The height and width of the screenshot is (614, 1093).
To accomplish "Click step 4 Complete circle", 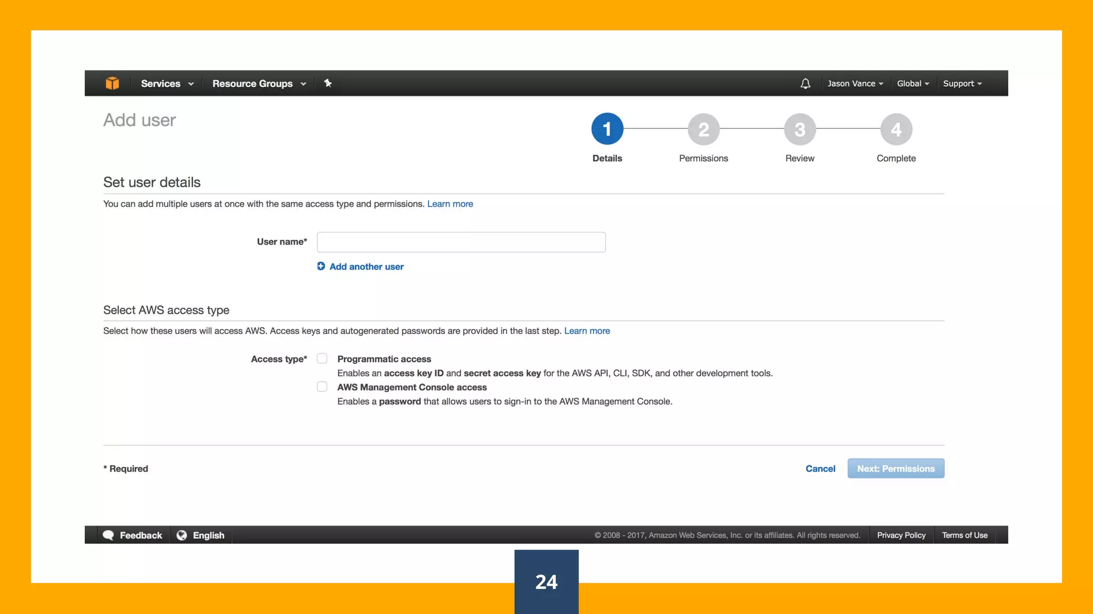I will pyautogui.click(x=896, y=129).
